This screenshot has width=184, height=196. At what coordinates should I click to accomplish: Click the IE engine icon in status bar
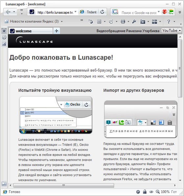click(x=5, y=192)
